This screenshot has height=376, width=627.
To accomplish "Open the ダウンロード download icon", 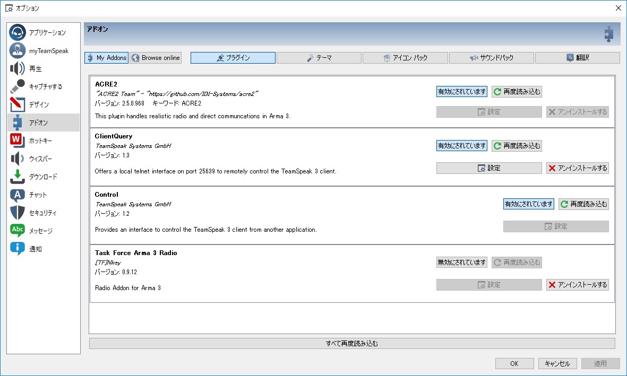I will click(x=17, y=177).
